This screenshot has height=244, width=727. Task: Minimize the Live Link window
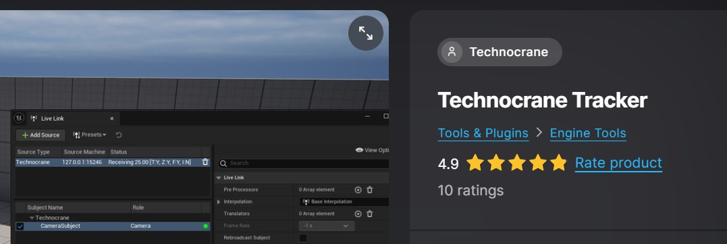[x=368, y=116]
